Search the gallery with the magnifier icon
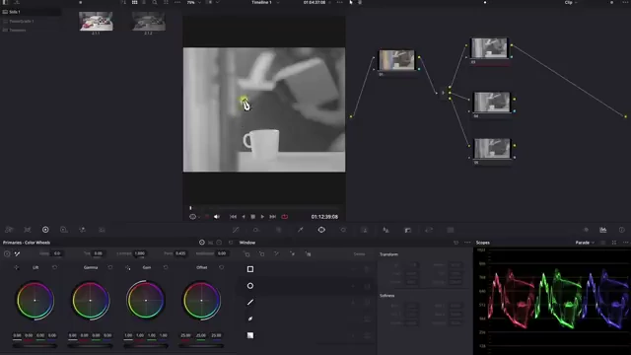 [x=155, y=2]
